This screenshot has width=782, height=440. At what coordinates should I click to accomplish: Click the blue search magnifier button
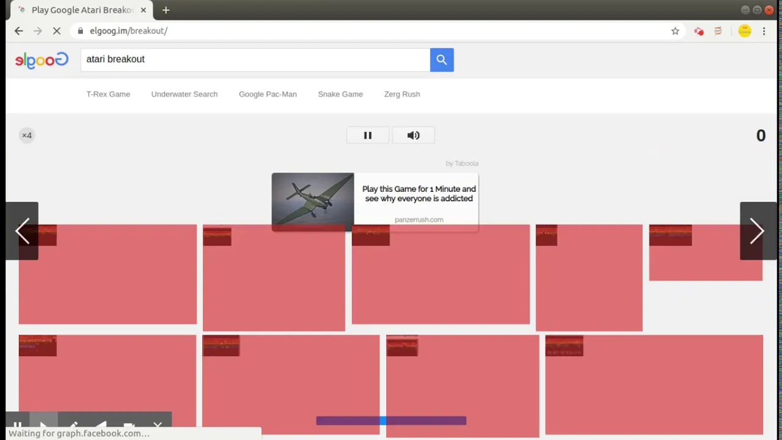point(442,60)
